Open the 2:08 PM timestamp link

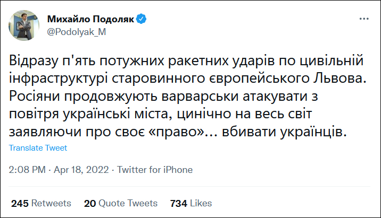click(x=27, y=170)
